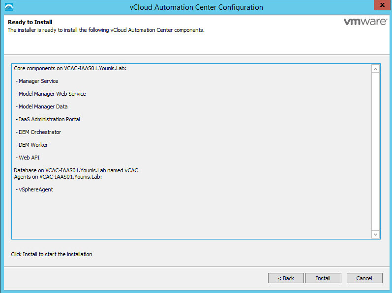Click the VMware logo in the header
392x293 pixels.
click(363, 22)
